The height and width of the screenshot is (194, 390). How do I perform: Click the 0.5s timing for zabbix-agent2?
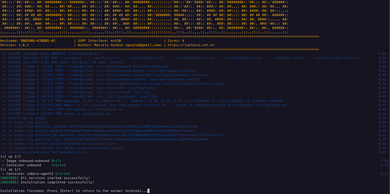pos(384,174)
